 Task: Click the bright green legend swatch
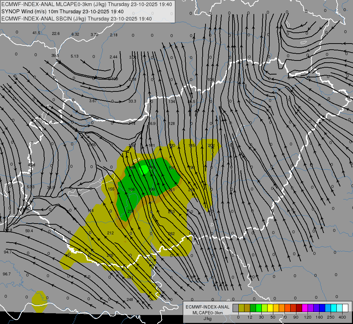click(259, 308)
